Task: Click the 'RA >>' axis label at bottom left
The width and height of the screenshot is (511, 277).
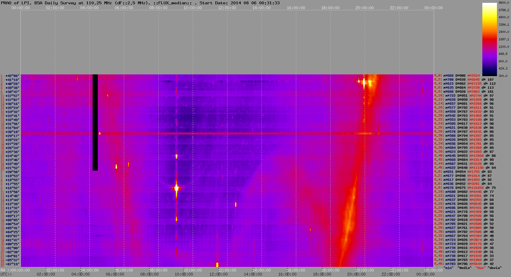Action: pos(5,270)
